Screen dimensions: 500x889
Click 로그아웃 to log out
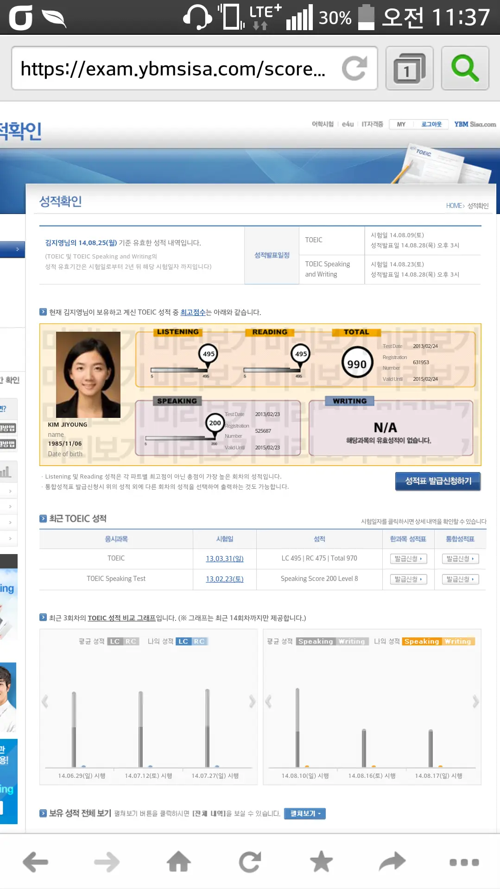tap(431, 124)
